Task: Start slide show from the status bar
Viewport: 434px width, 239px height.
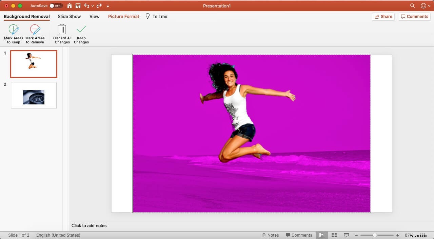Action: click(x=346, y=235)
